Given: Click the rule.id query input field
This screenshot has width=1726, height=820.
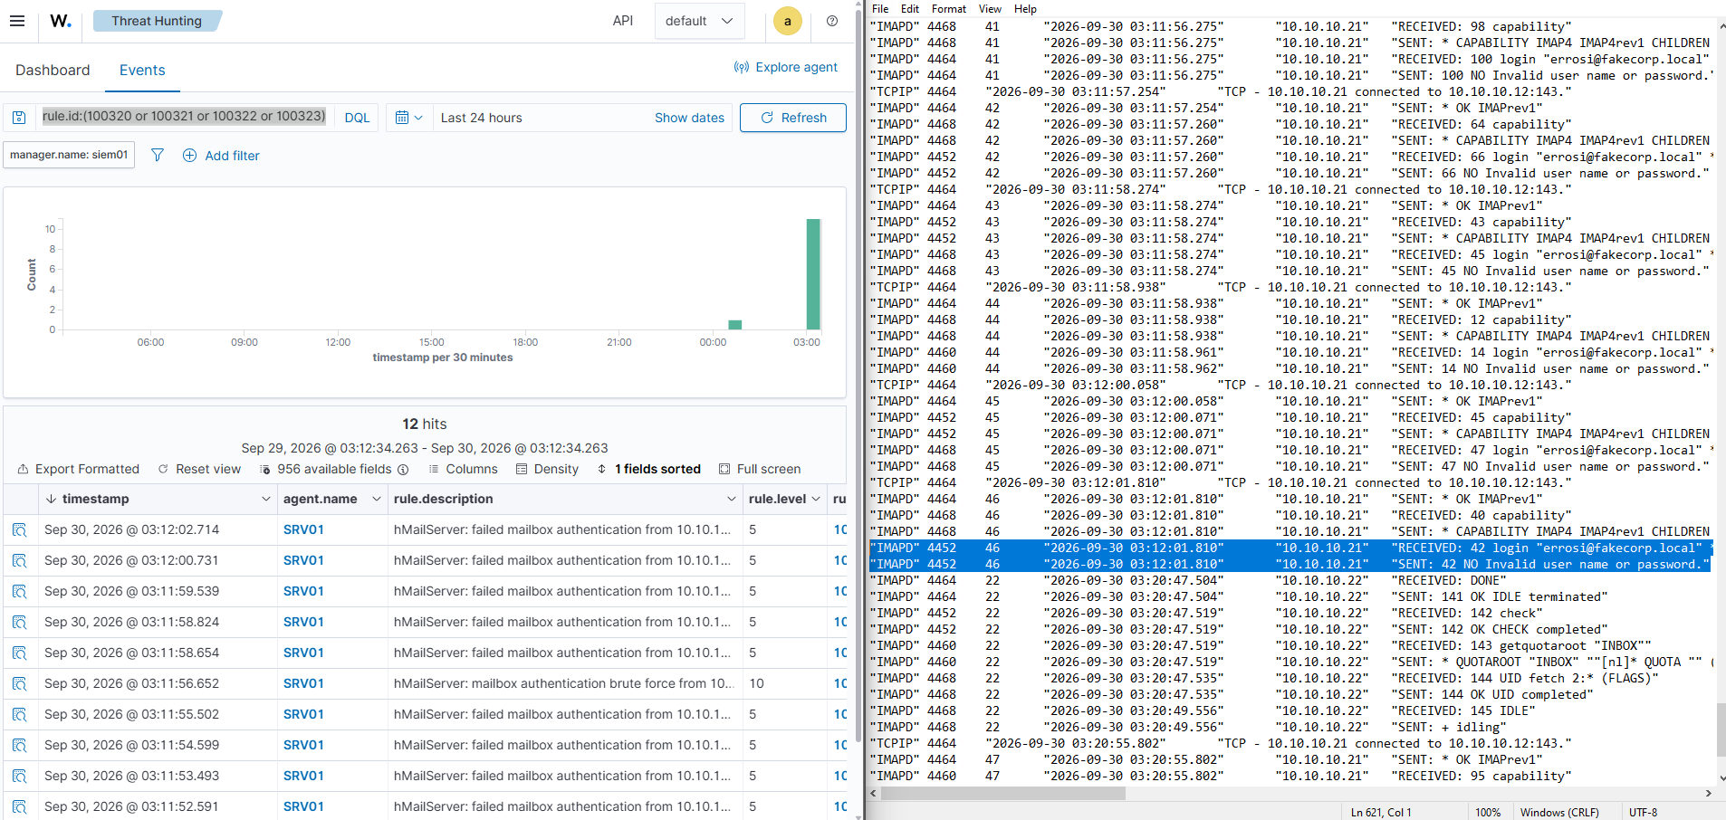Looking at the screenshot, I should pos(184,116).
